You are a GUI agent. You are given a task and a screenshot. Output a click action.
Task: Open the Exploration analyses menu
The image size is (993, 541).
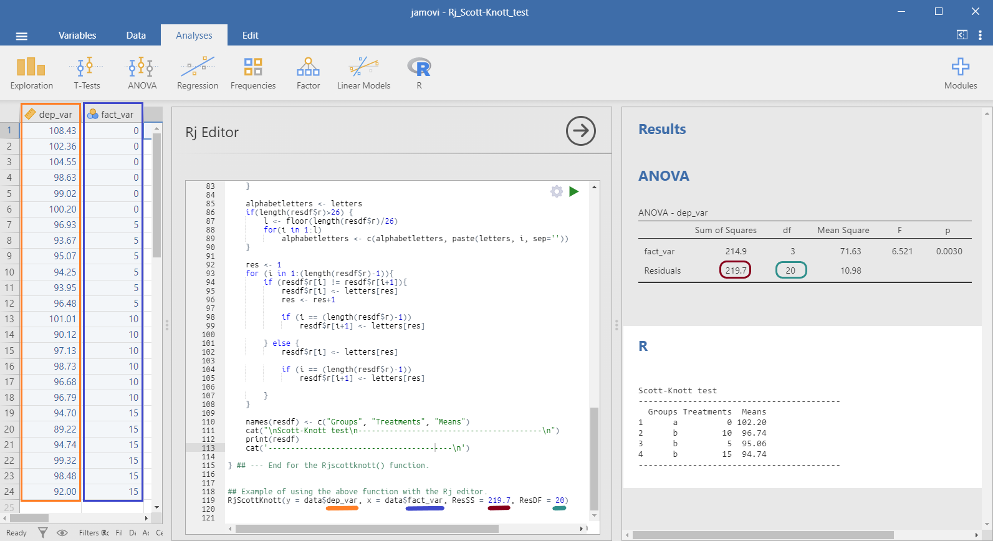[x=31, y=73]
